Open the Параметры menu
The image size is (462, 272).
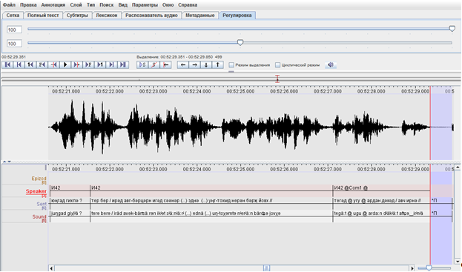(x=145, y=4)
